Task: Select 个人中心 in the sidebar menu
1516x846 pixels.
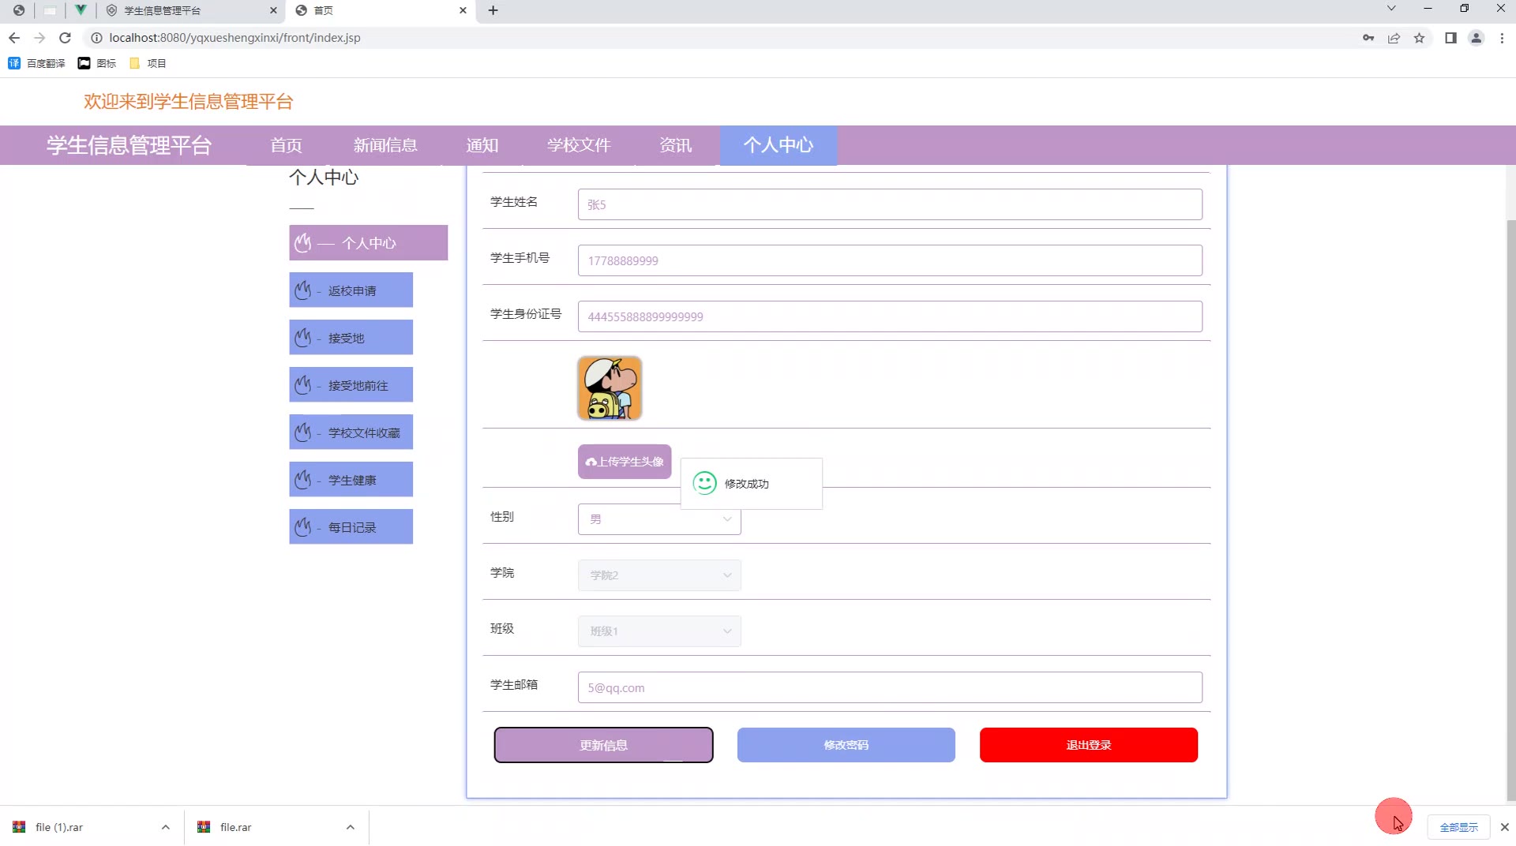Action: click(369, 243)
